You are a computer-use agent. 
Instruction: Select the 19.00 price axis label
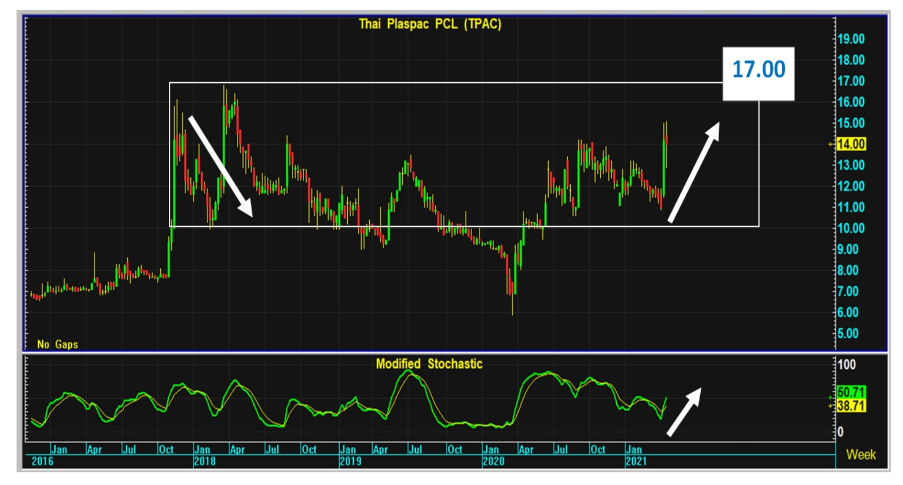coord(851,39)
